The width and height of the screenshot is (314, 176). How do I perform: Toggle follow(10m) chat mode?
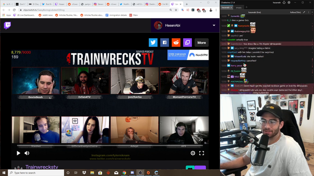coord(295,12)
